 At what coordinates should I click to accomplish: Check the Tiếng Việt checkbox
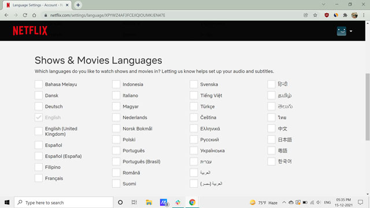tap(194, 95)
